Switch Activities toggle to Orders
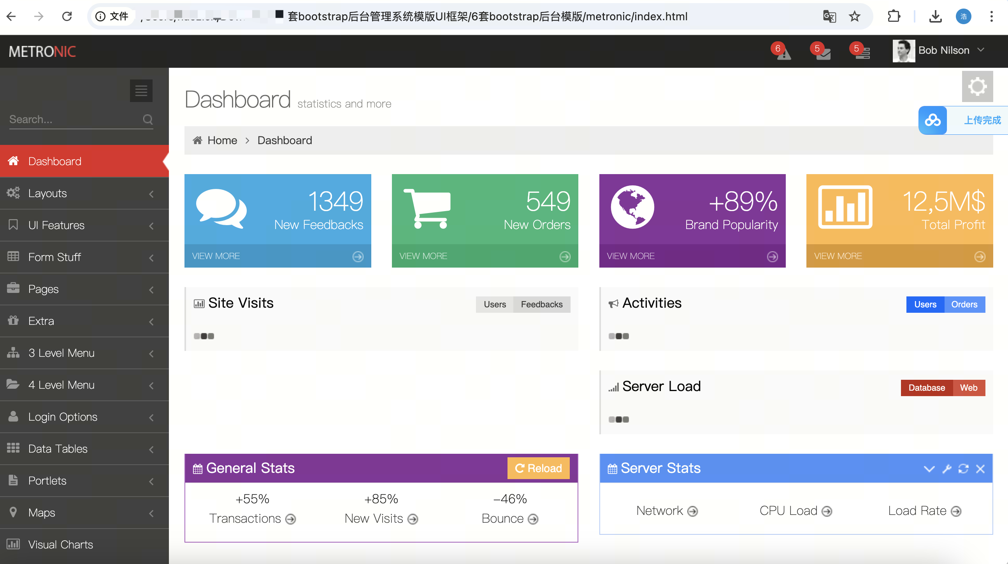 click(964, 304)
